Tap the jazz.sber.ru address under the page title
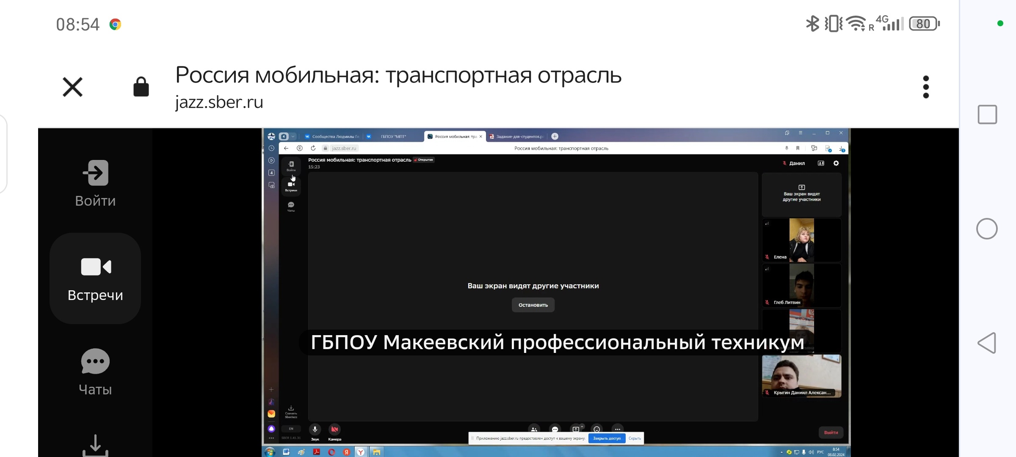 [x=219, y=102]
